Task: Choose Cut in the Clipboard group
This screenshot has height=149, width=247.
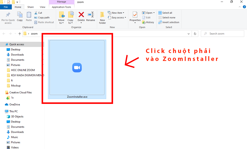Action: (x=38, y=13)
